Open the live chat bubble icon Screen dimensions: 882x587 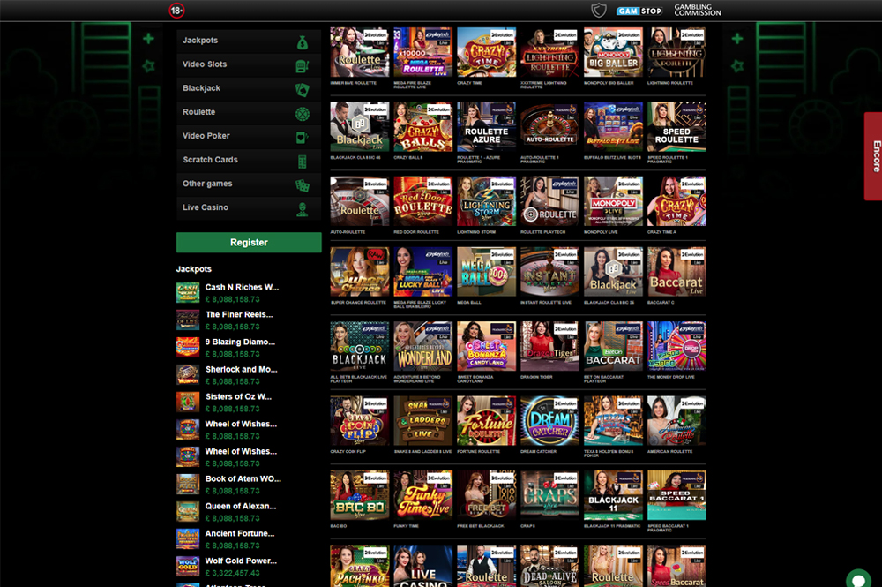pyautogui.click(x=858, y=578)
